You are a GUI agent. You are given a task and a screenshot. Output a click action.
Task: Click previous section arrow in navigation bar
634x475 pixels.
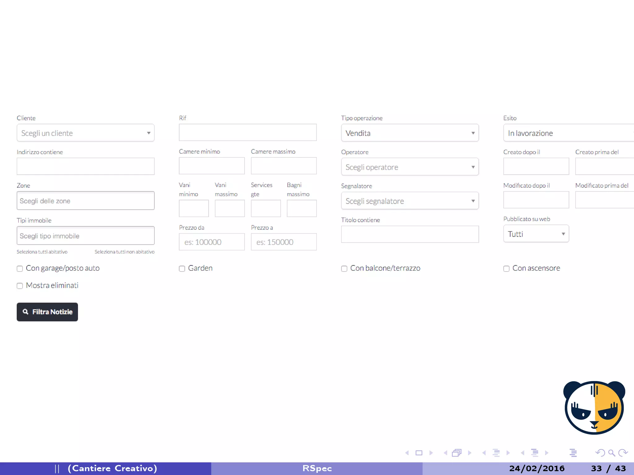(x=523, y=453)
